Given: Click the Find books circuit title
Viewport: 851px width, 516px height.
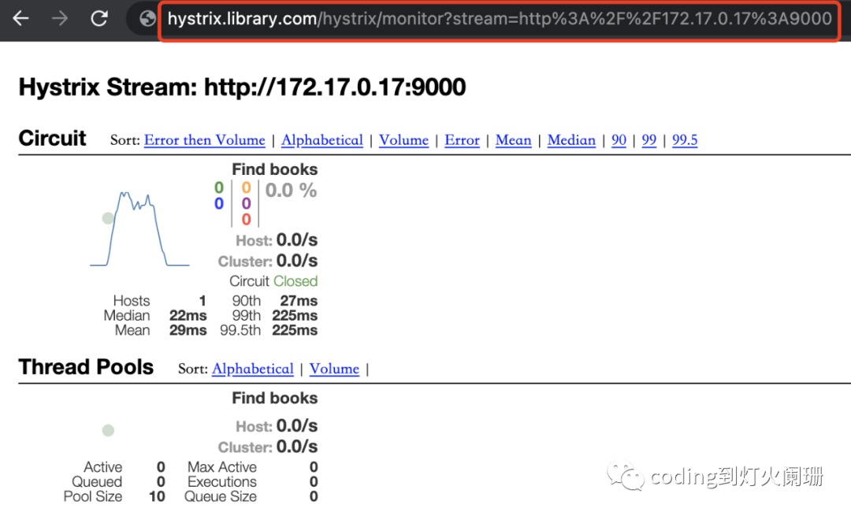Looking at the screenshot, I should tap(275, 169).
